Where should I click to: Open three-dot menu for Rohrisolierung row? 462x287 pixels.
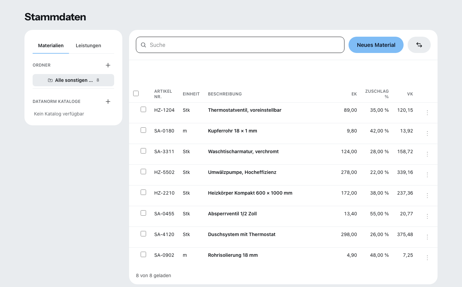[x=427, y=258]
